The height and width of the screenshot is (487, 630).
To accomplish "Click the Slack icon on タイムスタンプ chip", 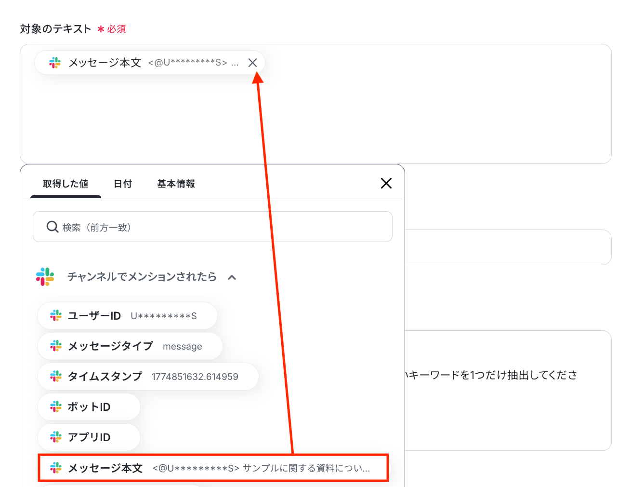I will [56, 377].
